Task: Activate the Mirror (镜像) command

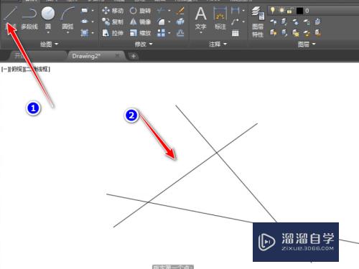Action: [140, 22]
